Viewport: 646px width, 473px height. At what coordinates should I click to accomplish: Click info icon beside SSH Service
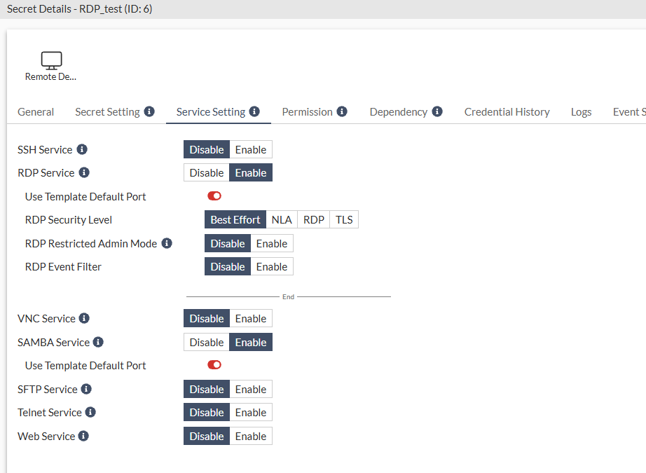tap(82, 149)
